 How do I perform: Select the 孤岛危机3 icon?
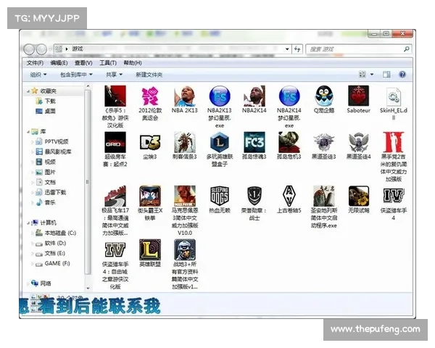[x=289, y=142]
